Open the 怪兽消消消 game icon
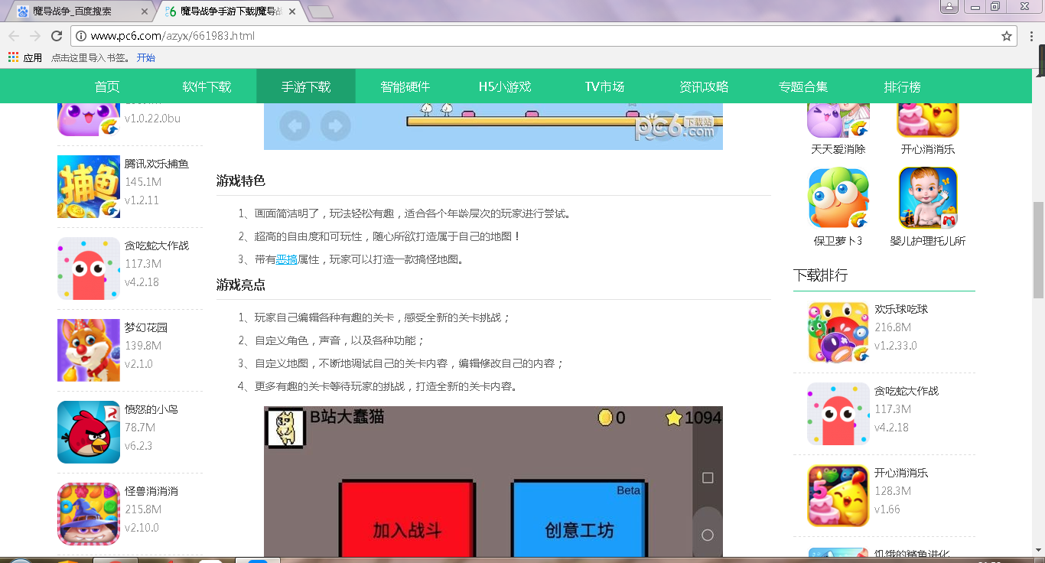1045x563 pixels. pos(89,514)
